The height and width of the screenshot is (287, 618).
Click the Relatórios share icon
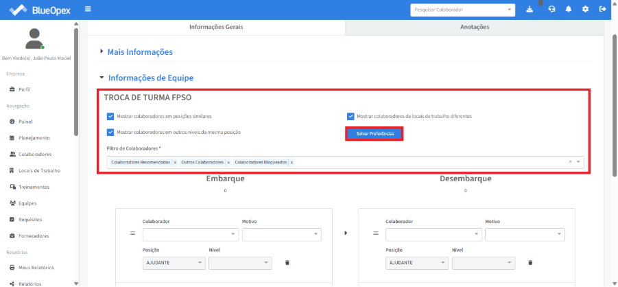pos(12,284)
